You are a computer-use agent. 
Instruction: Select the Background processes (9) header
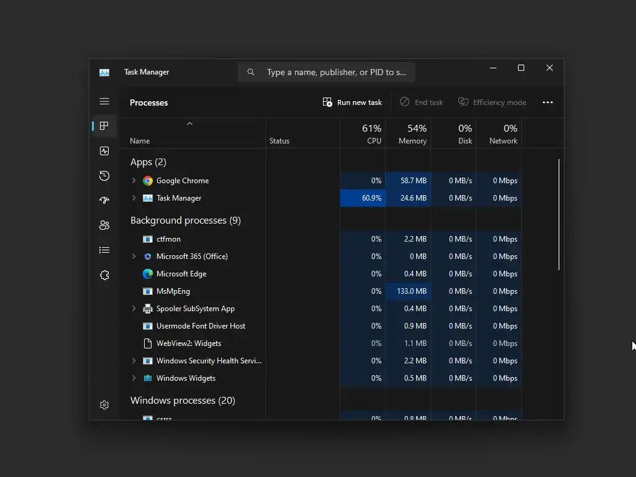pos(186,220)
